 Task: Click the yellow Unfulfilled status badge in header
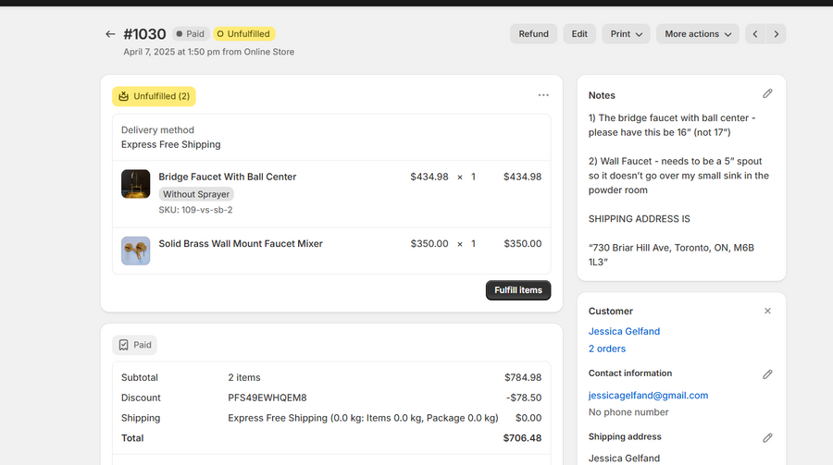[243, 34]
